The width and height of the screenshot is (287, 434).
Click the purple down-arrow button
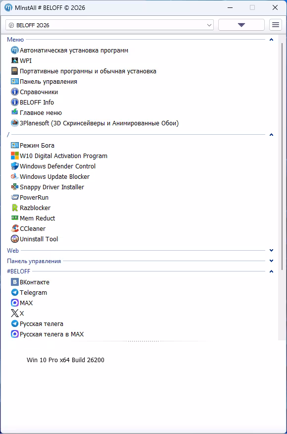241,25
